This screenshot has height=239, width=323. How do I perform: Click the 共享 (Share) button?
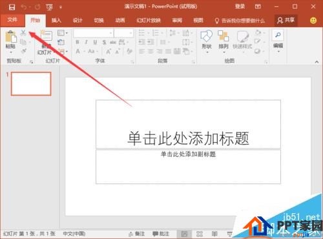pyautogui.click(x=286, y=20)
